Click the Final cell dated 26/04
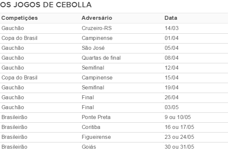 coord(88,97)
